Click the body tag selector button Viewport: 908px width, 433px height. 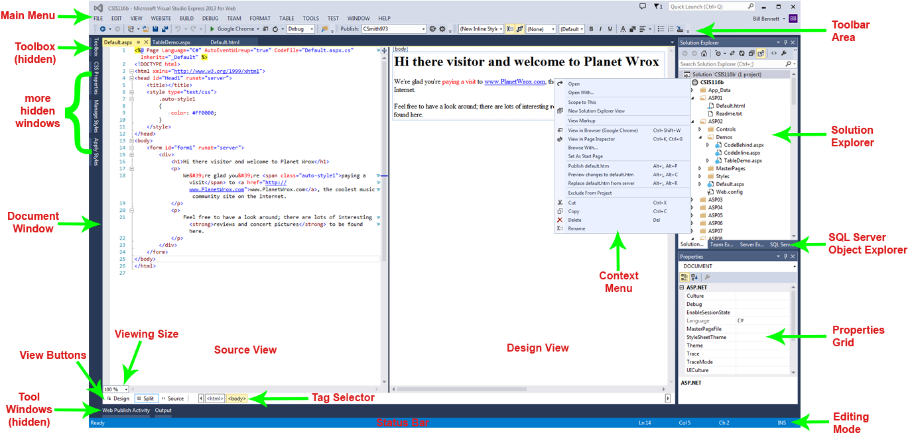click(x=237, y=399)
